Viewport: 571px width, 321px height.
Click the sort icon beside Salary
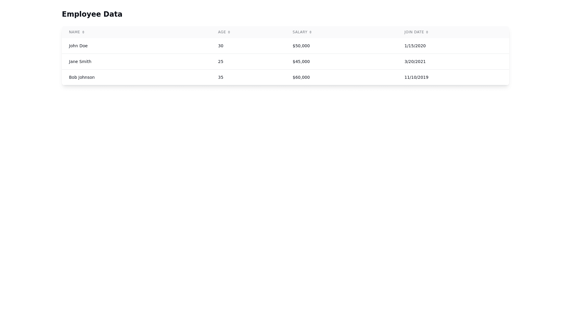[x=310, y=32]
